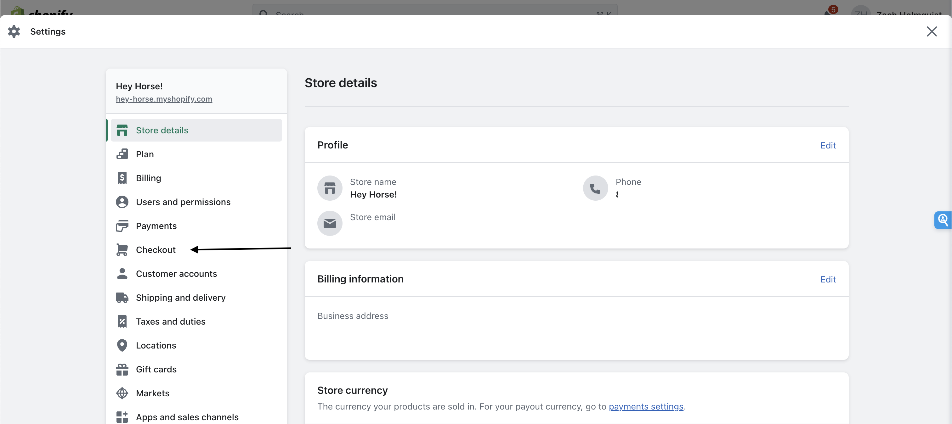Image resolution: width=952 pixels, height=424 pixels.
Task: Close the Settings panel with the X
Action: coord(932,31)
